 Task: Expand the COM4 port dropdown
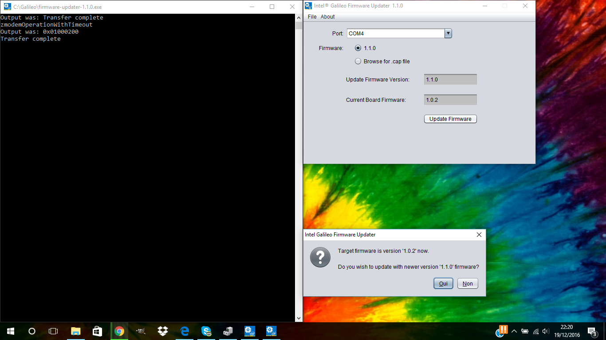click(448, 34)
